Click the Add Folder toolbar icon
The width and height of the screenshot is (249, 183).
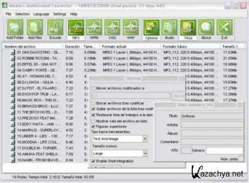coord(15,29)
